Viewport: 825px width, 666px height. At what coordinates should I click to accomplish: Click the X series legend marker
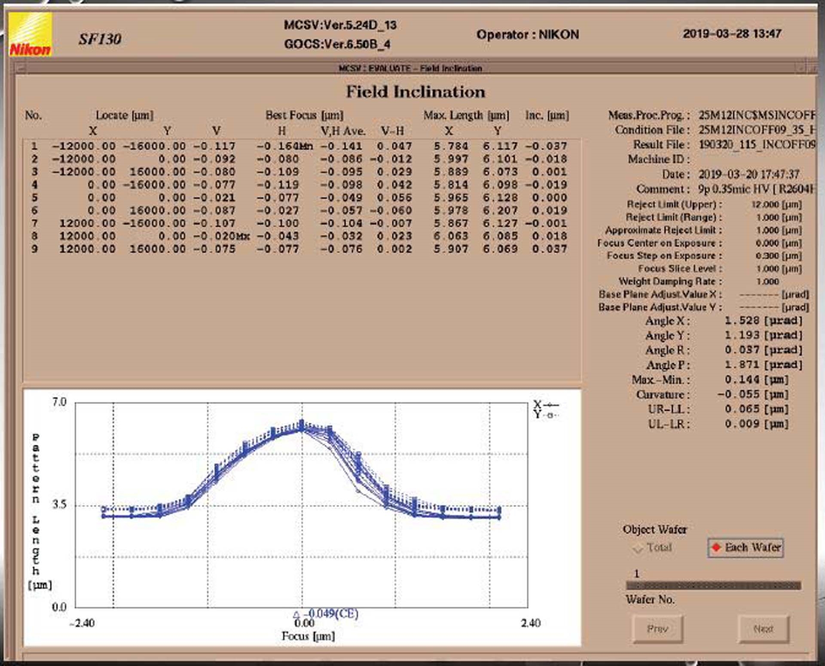tap(551, 405)
